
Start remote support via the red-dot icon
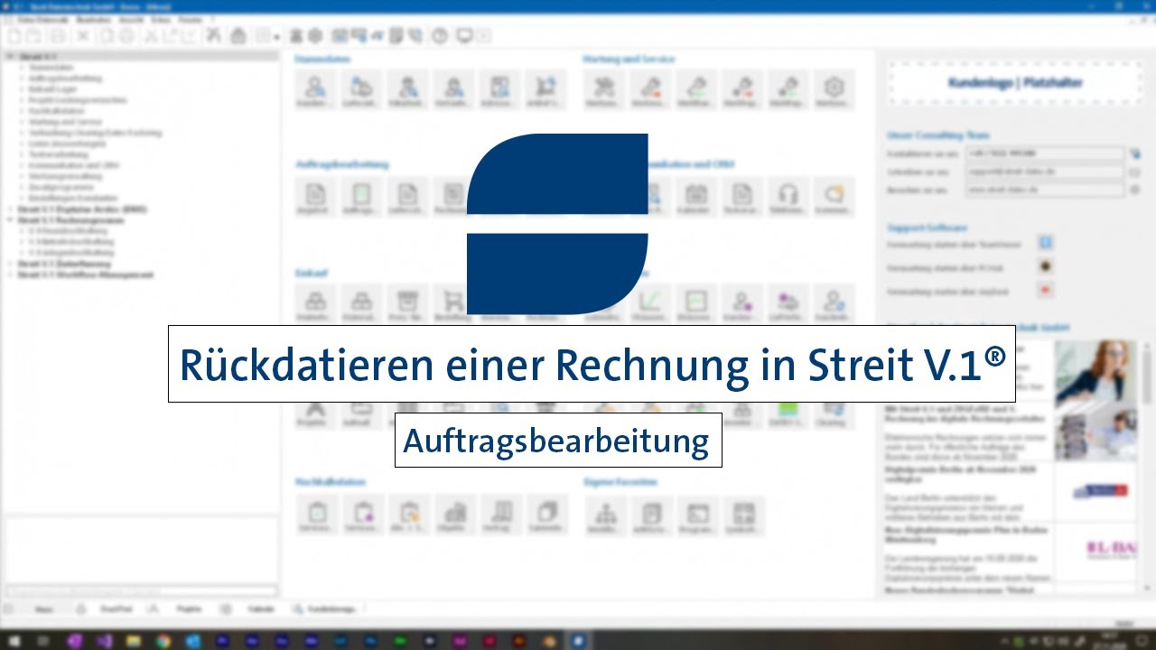coord(1046,291)
